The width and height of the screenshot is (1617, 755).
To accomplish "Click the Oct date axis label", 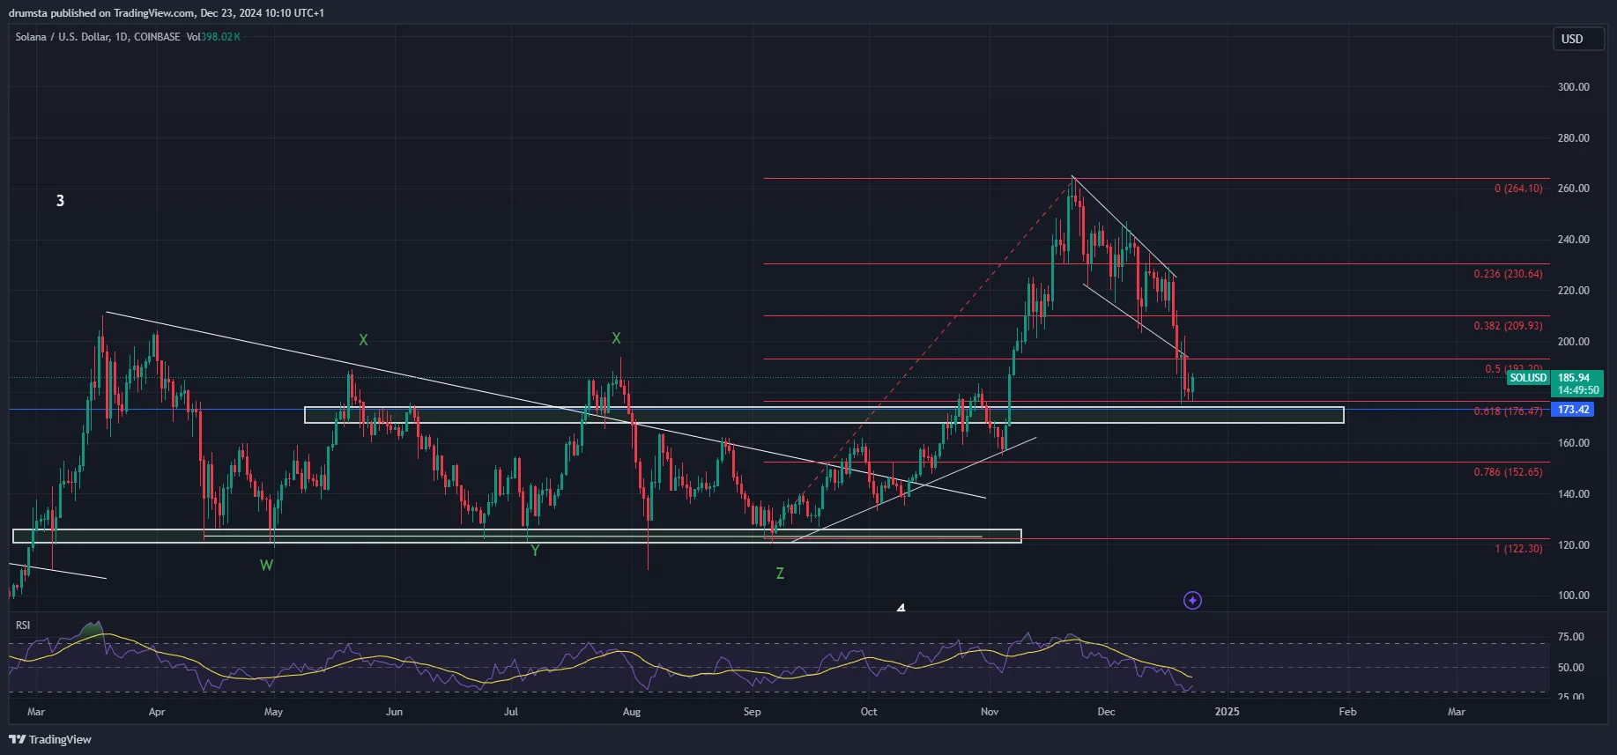I will tap(869, 712).
